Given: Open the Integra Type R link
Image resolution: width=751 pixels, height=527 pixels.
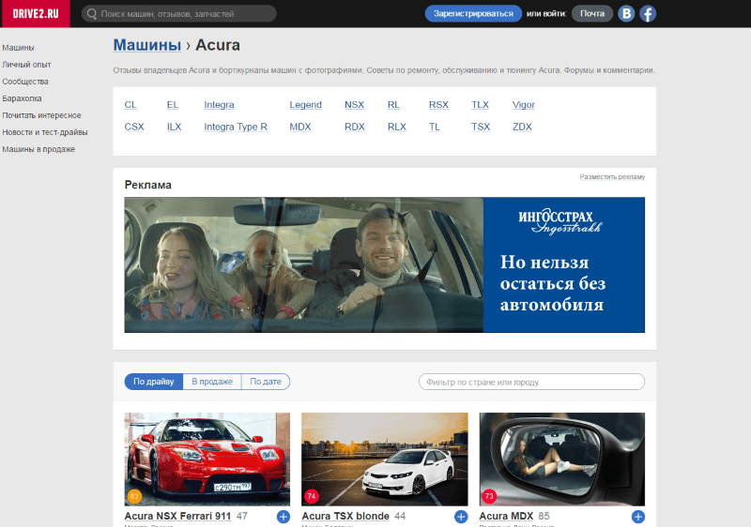Looking at the screenshot, I should 236,127.
